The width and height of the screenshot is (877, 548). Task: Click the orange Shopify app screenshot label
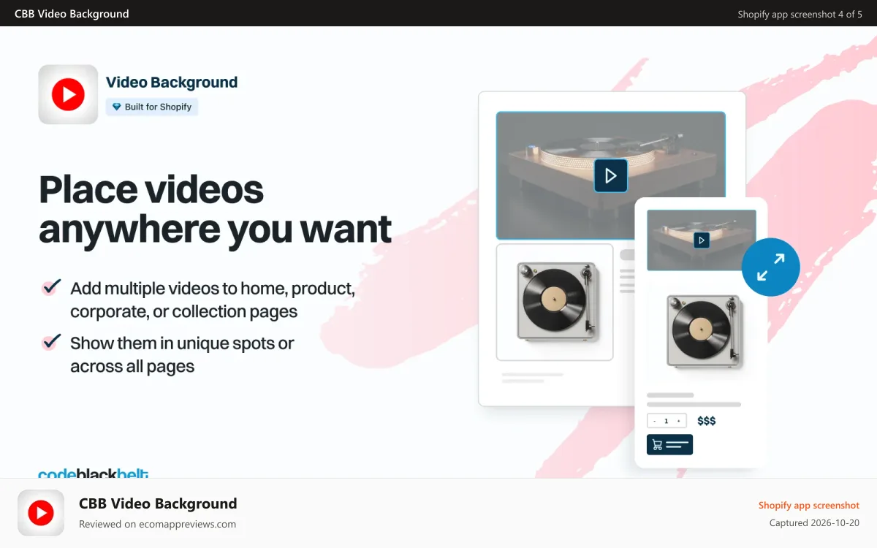[x=809, y=505]
